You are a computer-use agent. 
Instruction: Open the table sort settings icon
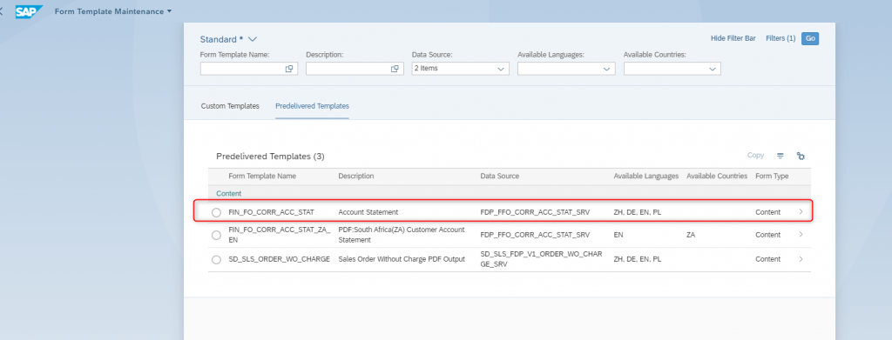tap(780, 156)
